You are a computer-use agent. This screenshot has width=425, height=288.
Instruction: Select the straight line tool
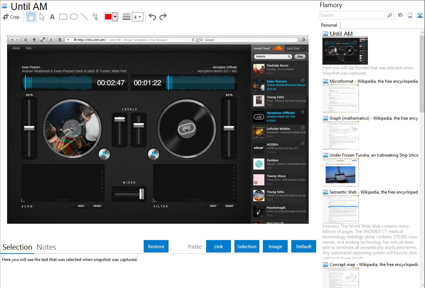84,17
